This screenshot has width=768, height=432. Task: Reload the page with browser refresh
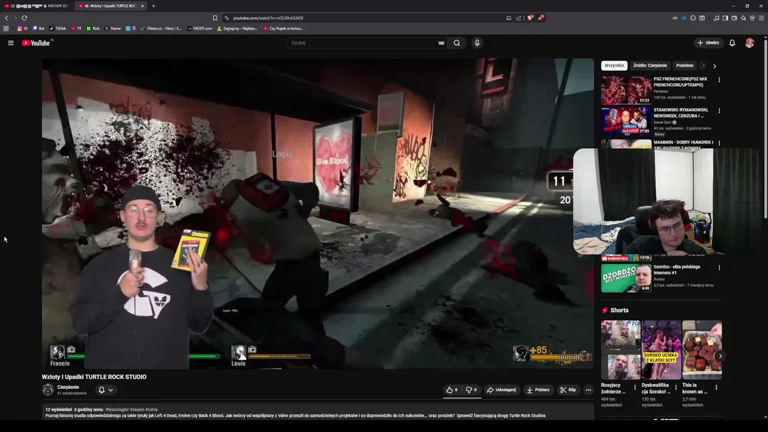pos(24,18)
